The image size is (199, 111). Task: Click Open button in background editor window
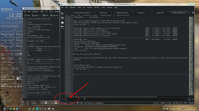(35, 15)
